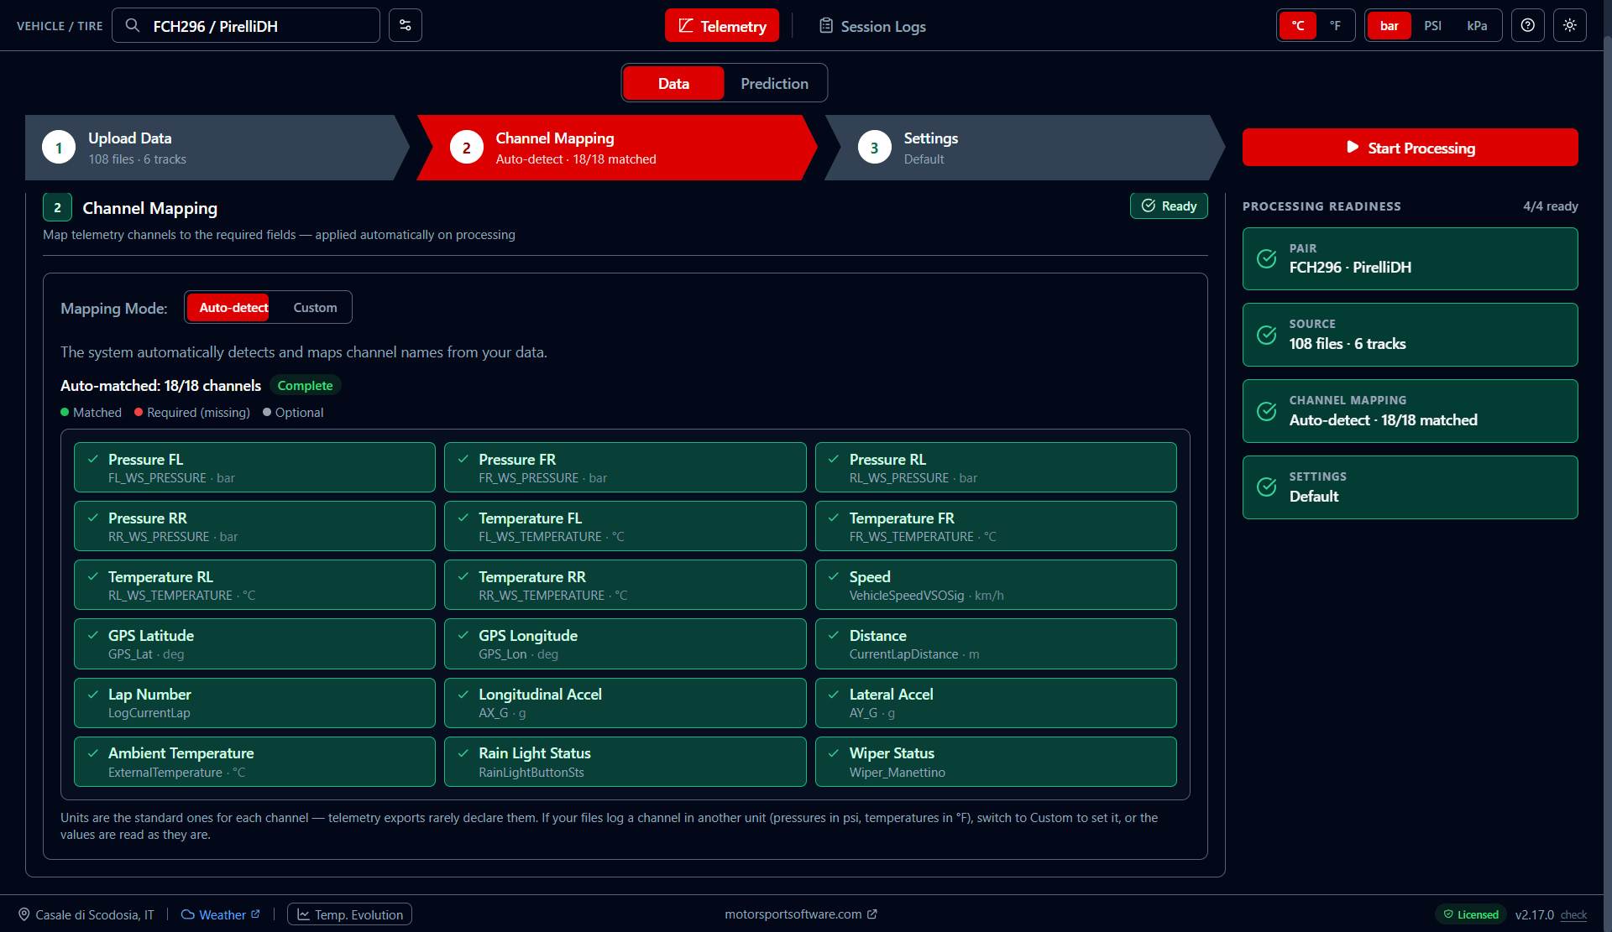The image size is (1612, 932).
Task: Click the checkmark on GPS Latitude channel
Action: (x=93, y=635)
